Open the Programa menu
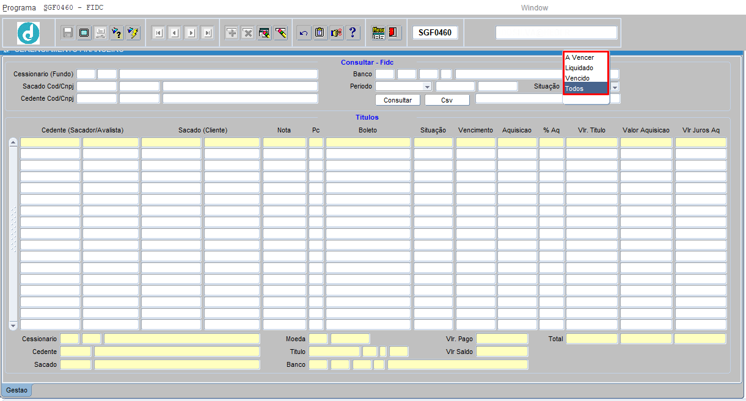The height and width of the screenshot is (401, 746). coord(20,8)
